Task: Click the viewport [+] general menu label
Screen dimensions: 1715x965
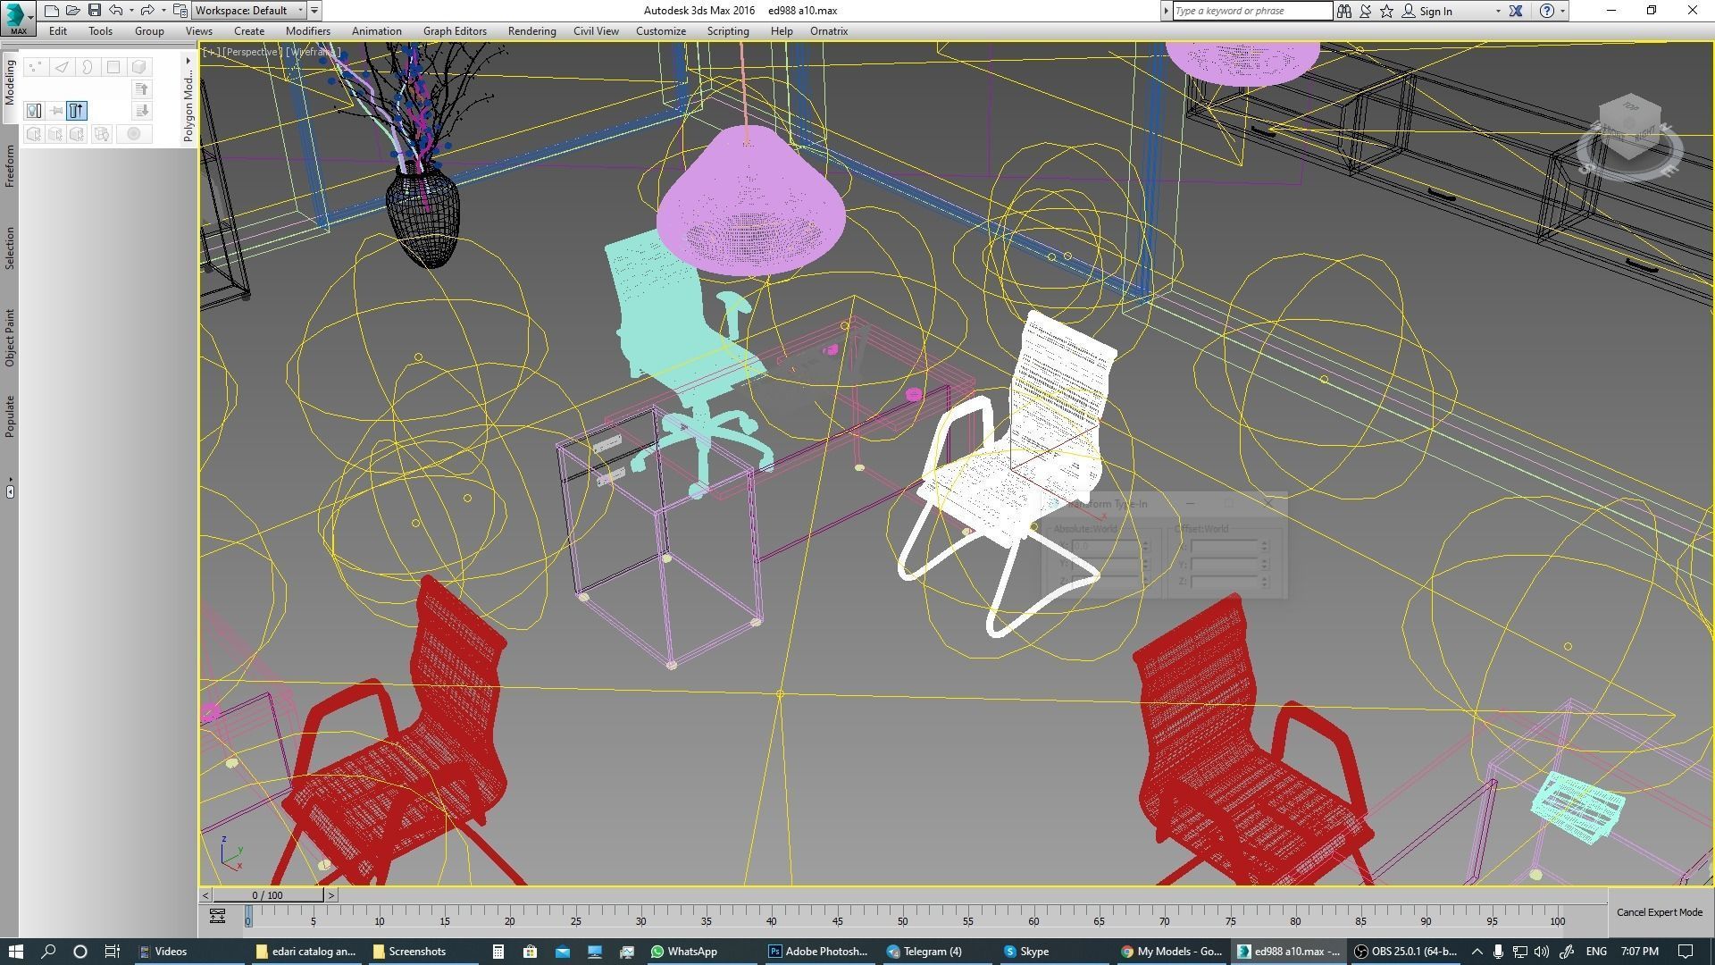Action: [x=211, y=52]
